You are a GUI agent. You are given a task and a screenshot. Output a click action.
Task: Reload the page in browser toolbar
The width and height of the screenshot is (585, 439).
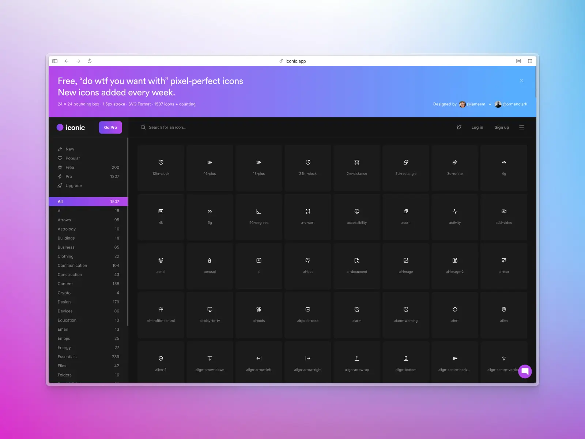90,61
